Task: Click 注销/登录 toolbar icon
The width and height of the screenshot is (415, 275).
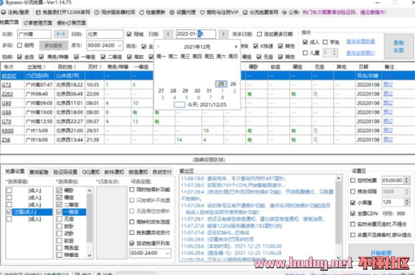Action: 18,12
